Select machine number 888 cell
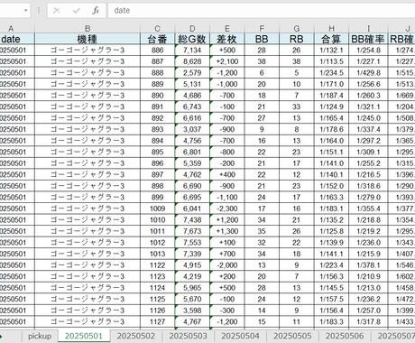415x343 pixels. [157, 73]
